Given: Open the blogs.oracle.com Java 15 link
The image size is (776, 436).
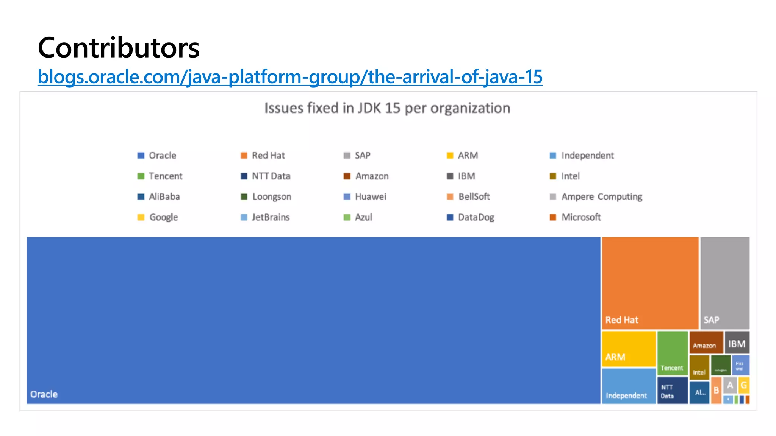Looking at the screenshot, I should 290,77.
